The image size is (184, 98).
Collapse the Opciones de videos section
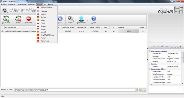coord(150,69)
